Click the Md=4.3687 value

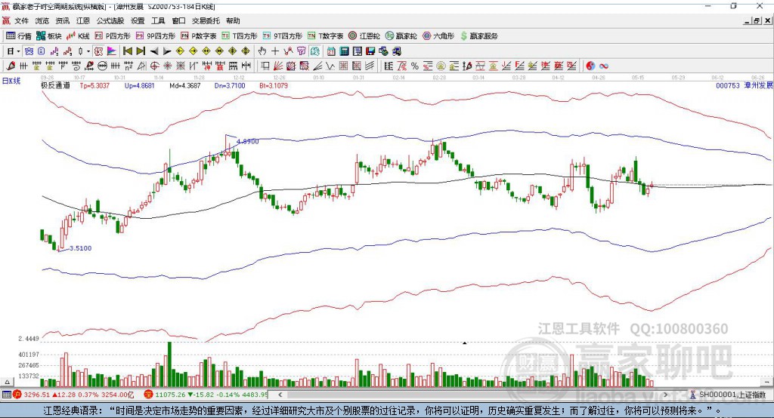click(x=184, y=86)
